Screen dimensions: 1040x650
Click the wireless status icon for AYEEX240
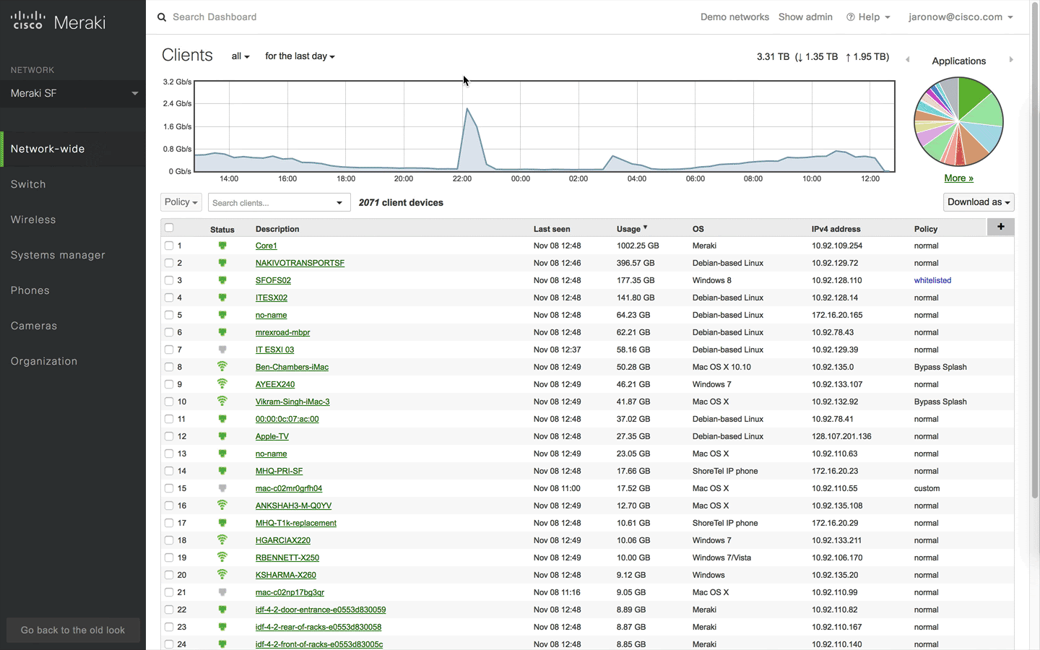click(x=222, y=383)
